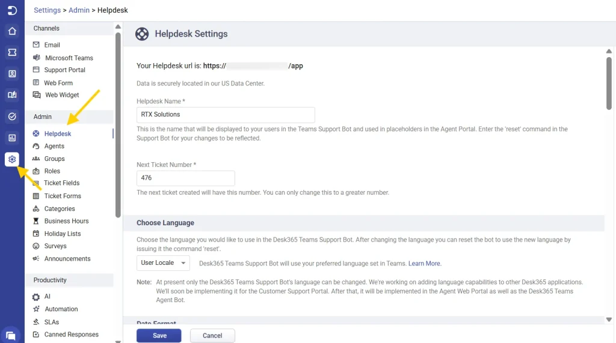
Task: Open the Contacts icon in left rail
Action: pos(12,74)
